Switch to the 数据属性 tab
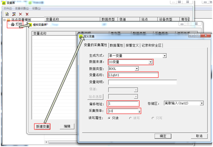The width and height of the screenshot is (213, 147). pos(116,45)
